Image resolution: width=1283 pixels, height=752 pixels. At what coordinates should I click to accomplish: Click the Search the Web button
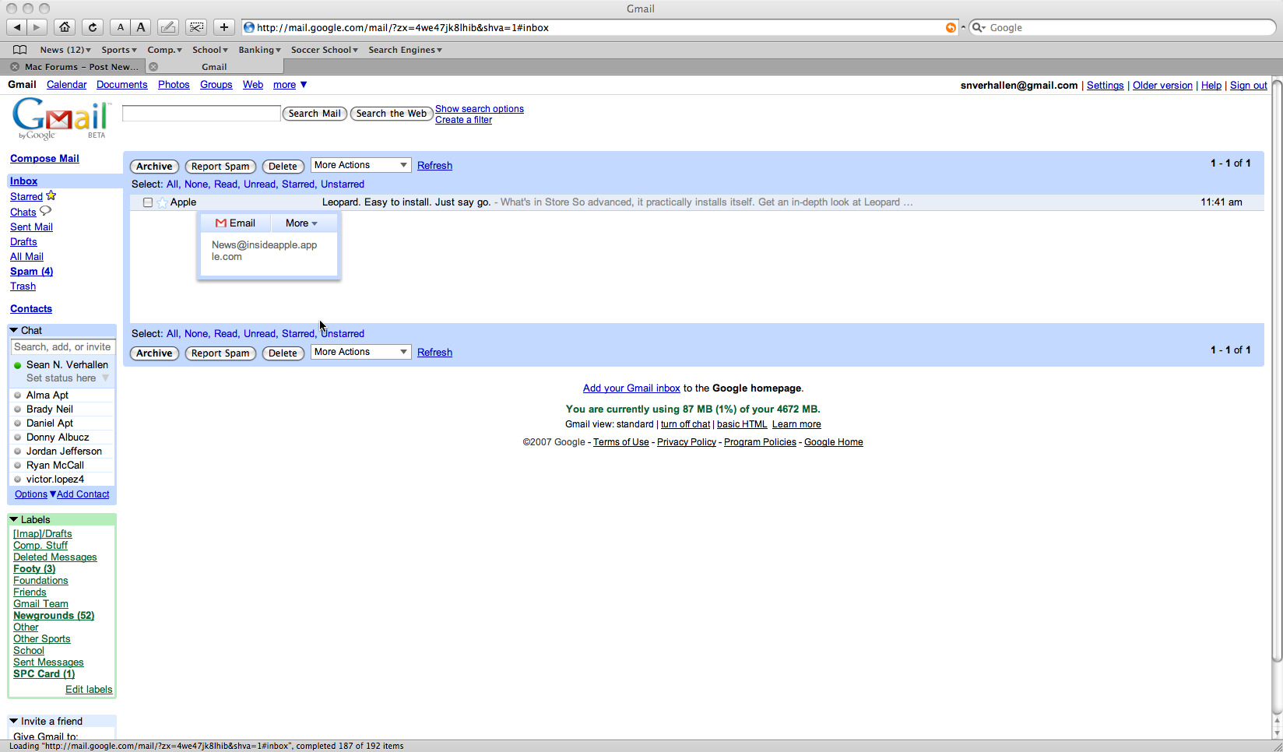pos(392,114)
